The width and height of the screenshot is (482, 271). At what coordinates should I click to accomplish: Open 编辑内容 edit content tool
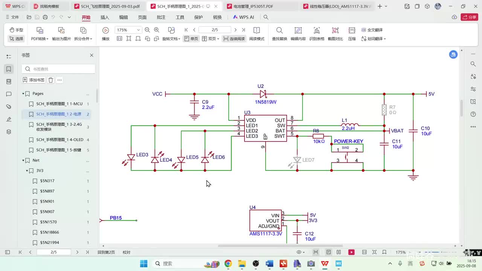point(298,33)
